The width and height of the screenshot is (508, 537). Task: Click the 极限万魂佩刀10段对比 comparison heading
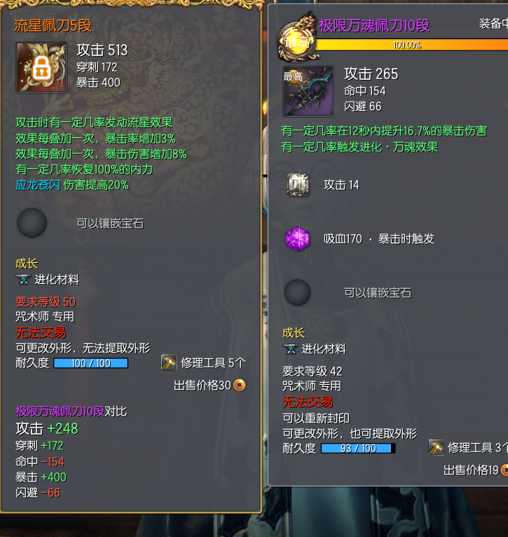tap(71, 412)
